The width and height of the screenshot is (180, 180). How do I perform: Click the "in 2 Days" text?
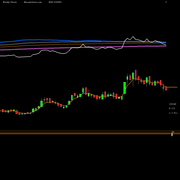click(x=173, y=113)
